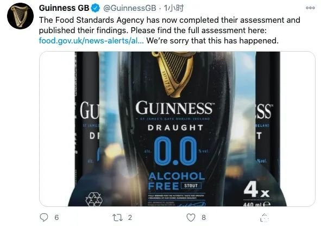Click the 4x pack label in image
The width and height of the screenshot is (321, 227).
[256, 190]
